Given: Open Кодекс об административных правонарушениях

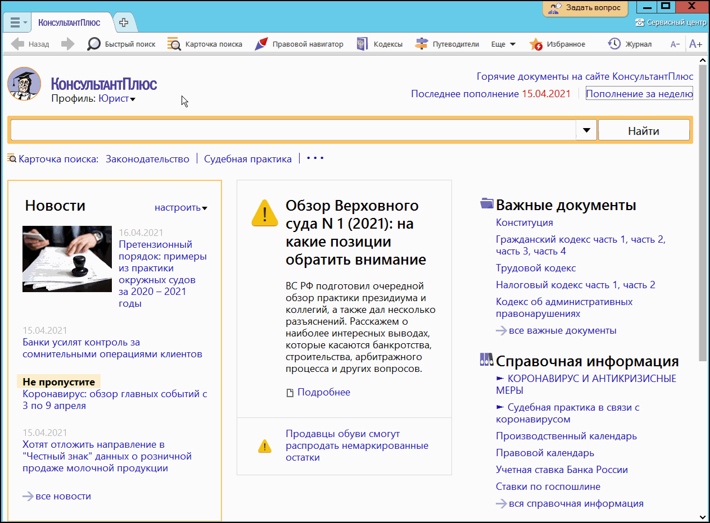Looking at the screenshot, I should tap(564, 308).
